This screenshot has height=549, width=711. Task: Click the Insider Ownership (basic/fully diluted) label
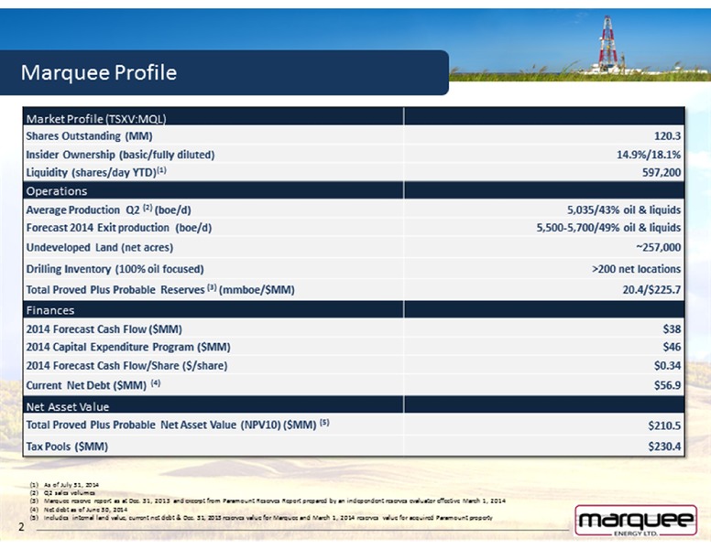(x=120, y=155)
